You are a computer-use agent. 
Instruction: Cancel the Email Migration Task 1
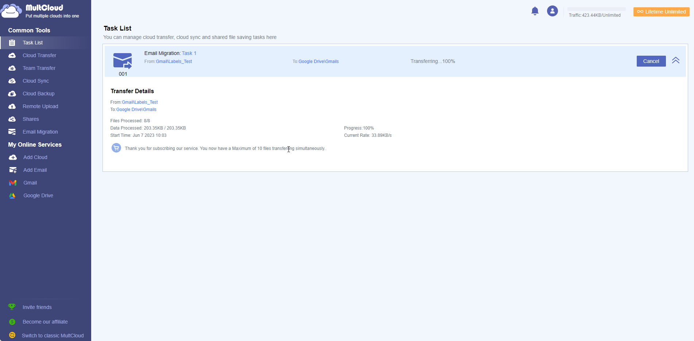click(651, 61)
